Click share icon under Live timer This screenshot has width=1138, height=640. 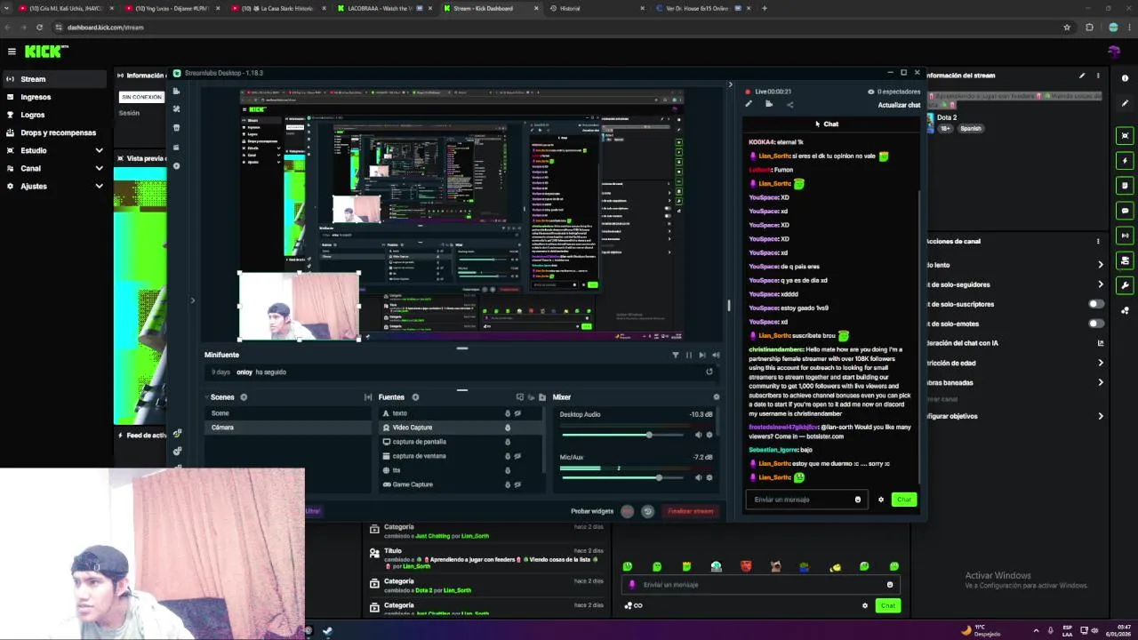coord(789,104)
